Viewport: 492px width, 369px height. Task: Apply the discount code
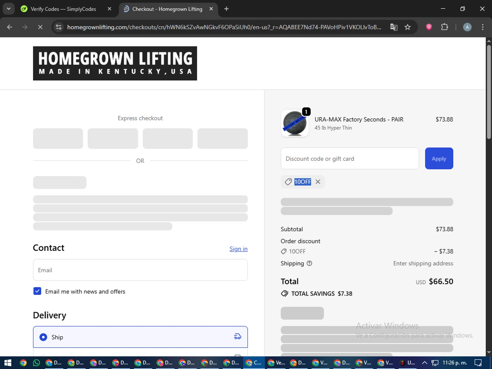[439, 158]
